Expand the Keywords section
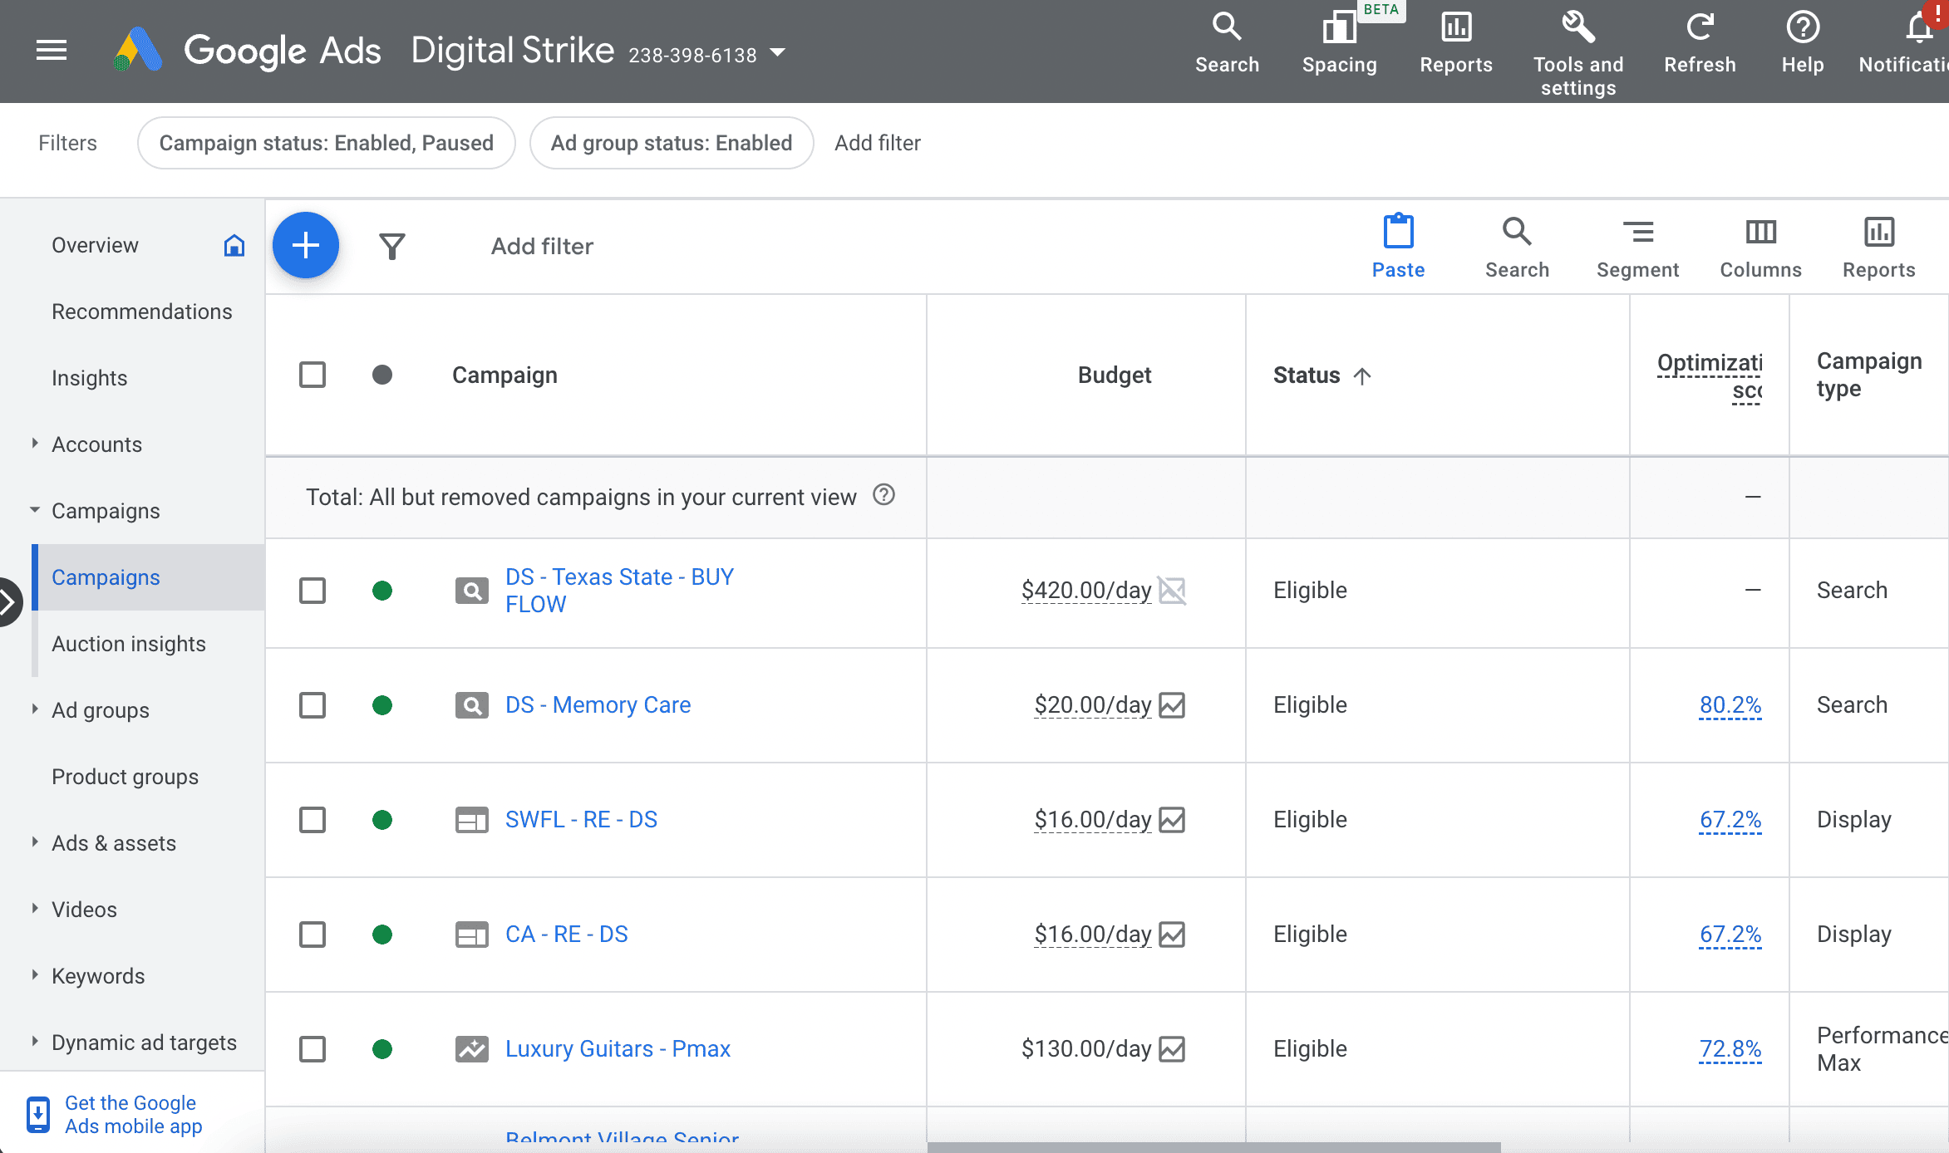The width and height of the screenshot is (1949, 1153). pyautogui.click(x=34, y=975)
